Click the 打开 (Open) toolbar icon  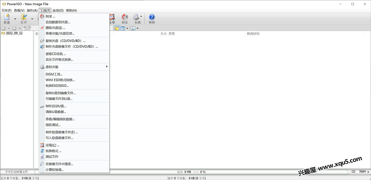click(24, 17)
